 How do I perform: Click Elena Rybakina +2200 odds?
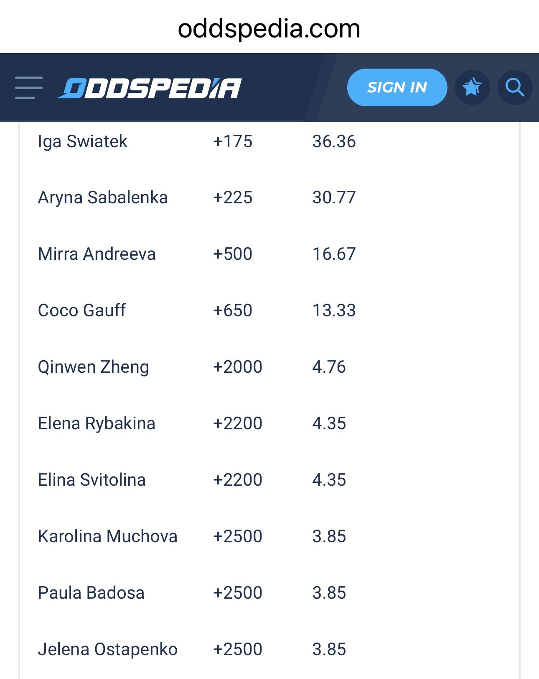(x=238, y=423)
